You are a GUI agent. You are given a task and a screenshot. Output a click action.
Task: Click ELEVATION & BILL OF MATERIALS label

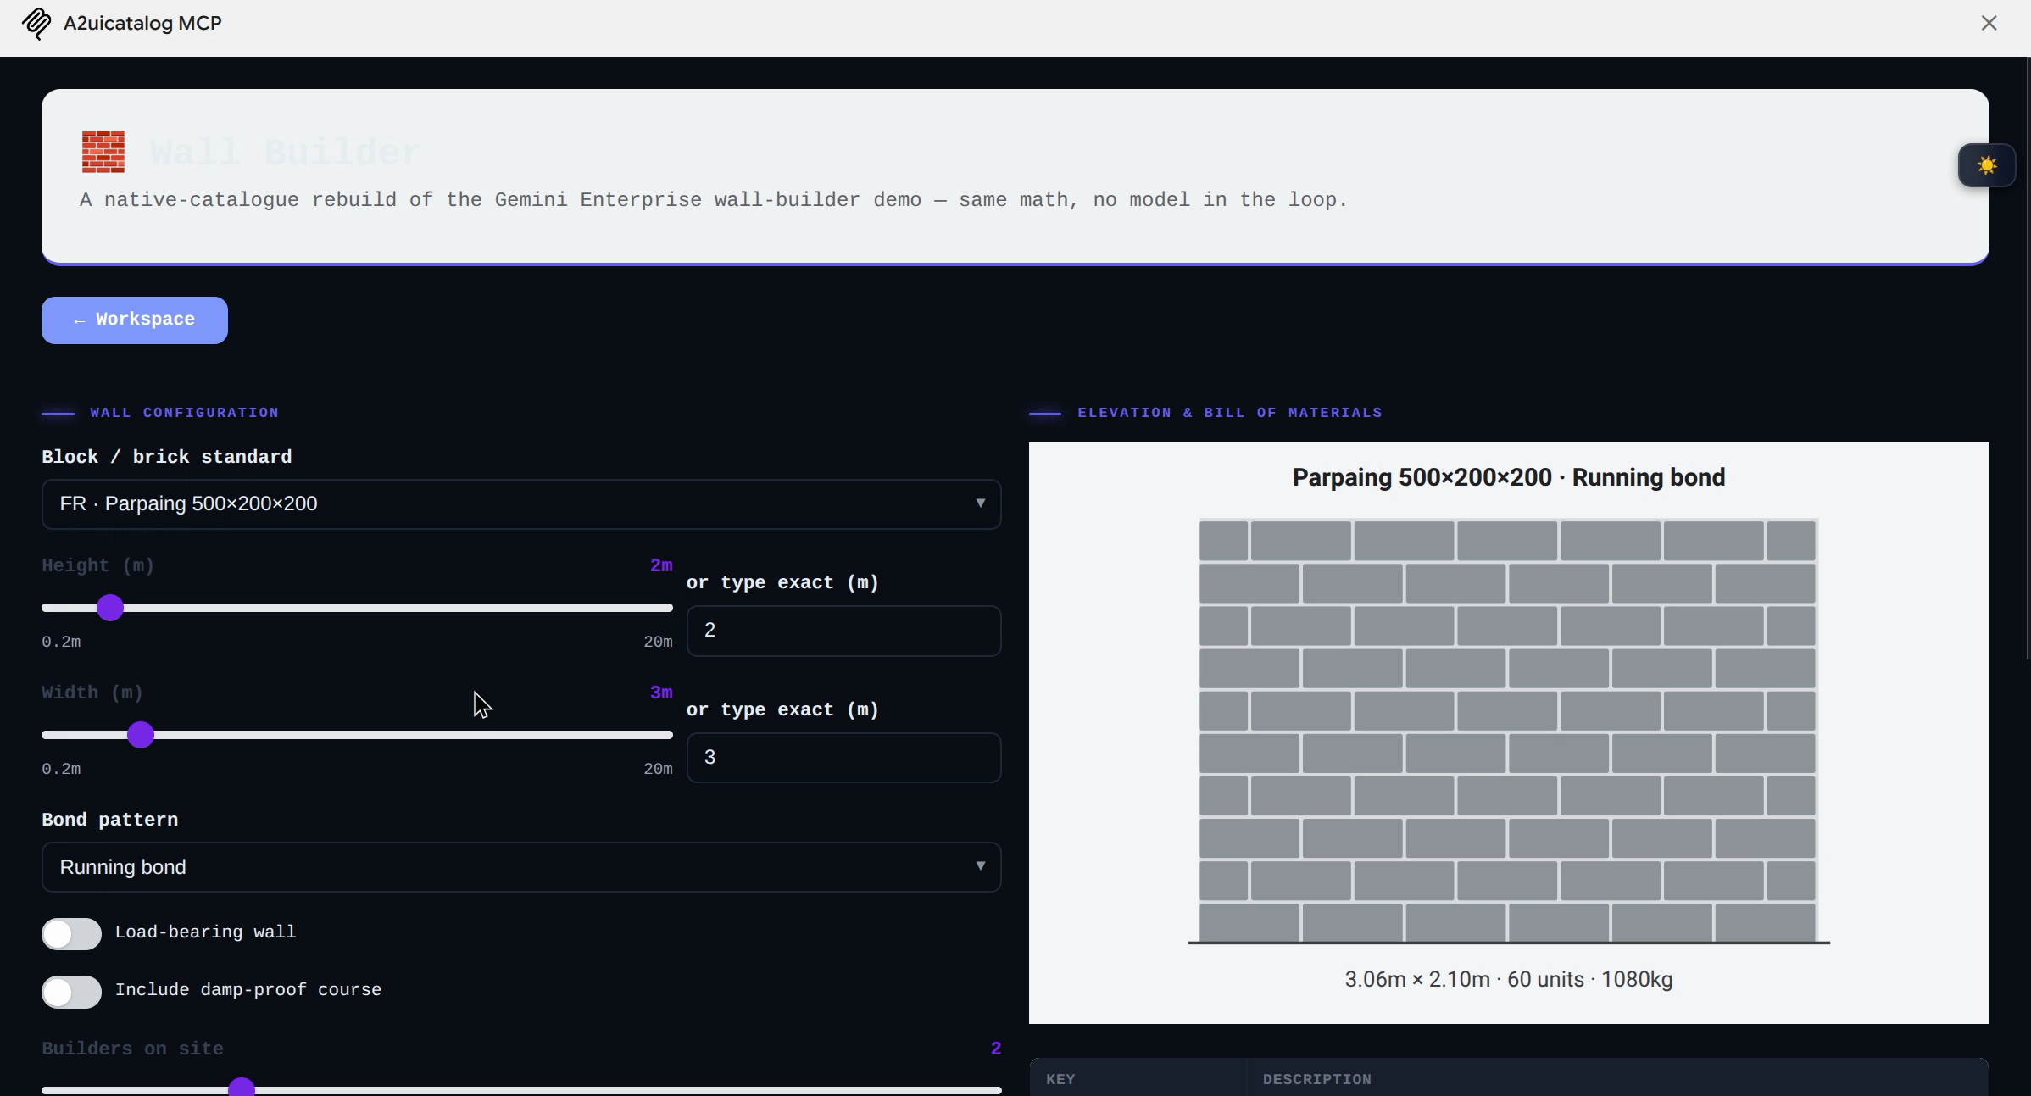pos(1230,413)
